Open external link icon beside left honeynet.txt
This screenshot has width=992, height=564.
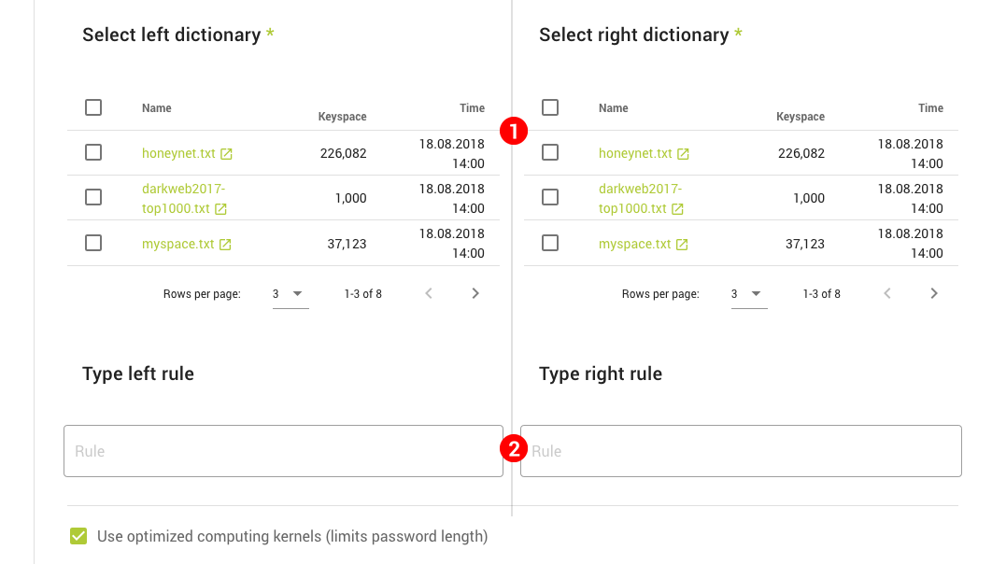coord(226,154)
